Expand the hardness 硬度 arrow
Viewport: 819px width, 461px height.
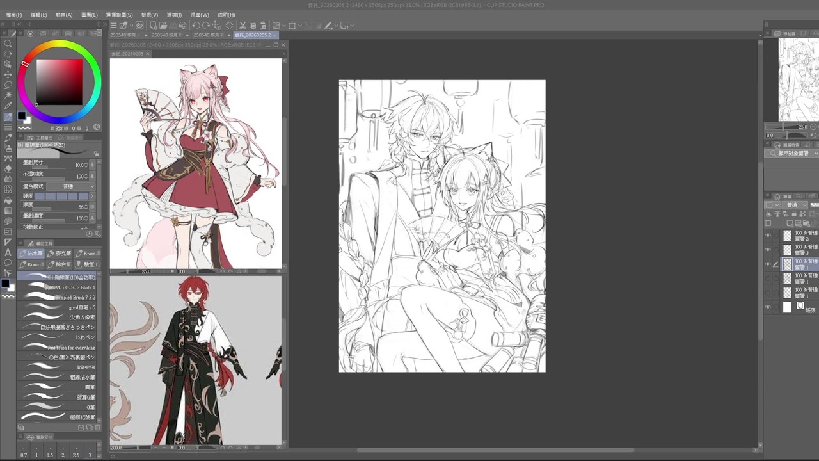click(x=93, y=196)
